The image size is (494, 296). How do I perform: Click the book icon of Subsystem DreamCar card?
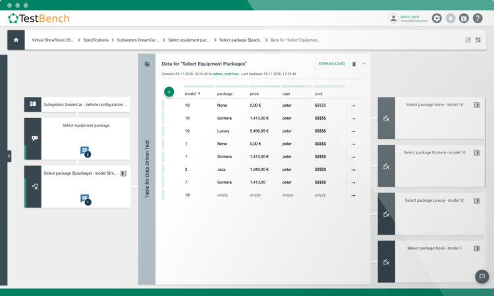coord(33,104)
